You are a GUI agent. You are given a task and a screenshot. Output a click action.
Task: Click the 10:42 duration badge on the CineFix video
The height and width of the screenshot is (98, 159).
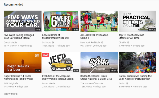pos(152,30)
